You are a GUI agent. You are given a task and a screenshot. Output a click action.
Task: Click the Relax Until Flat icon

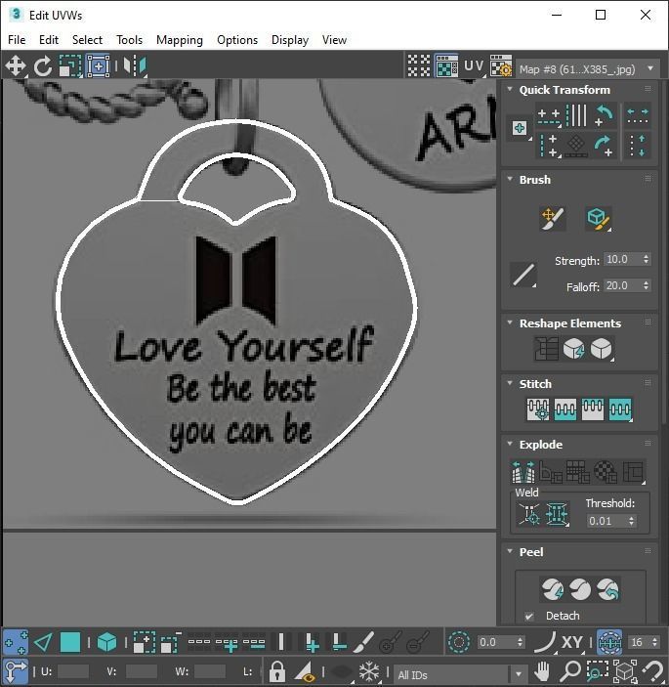[x=574, y=349]
